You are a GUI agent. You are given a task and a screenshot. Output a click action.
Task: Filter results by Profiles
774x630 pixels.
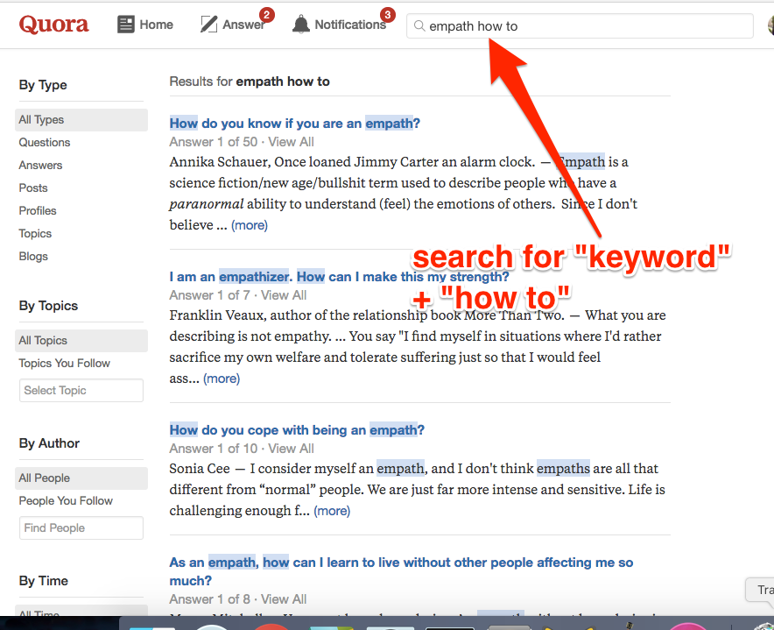tap(38, 210)
